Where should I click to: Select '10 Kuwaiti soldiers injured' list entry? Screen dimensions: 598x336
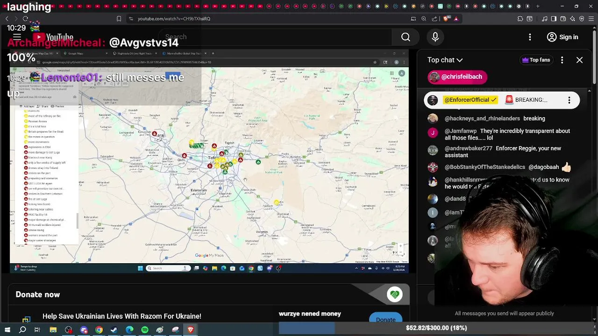(44, 225)
